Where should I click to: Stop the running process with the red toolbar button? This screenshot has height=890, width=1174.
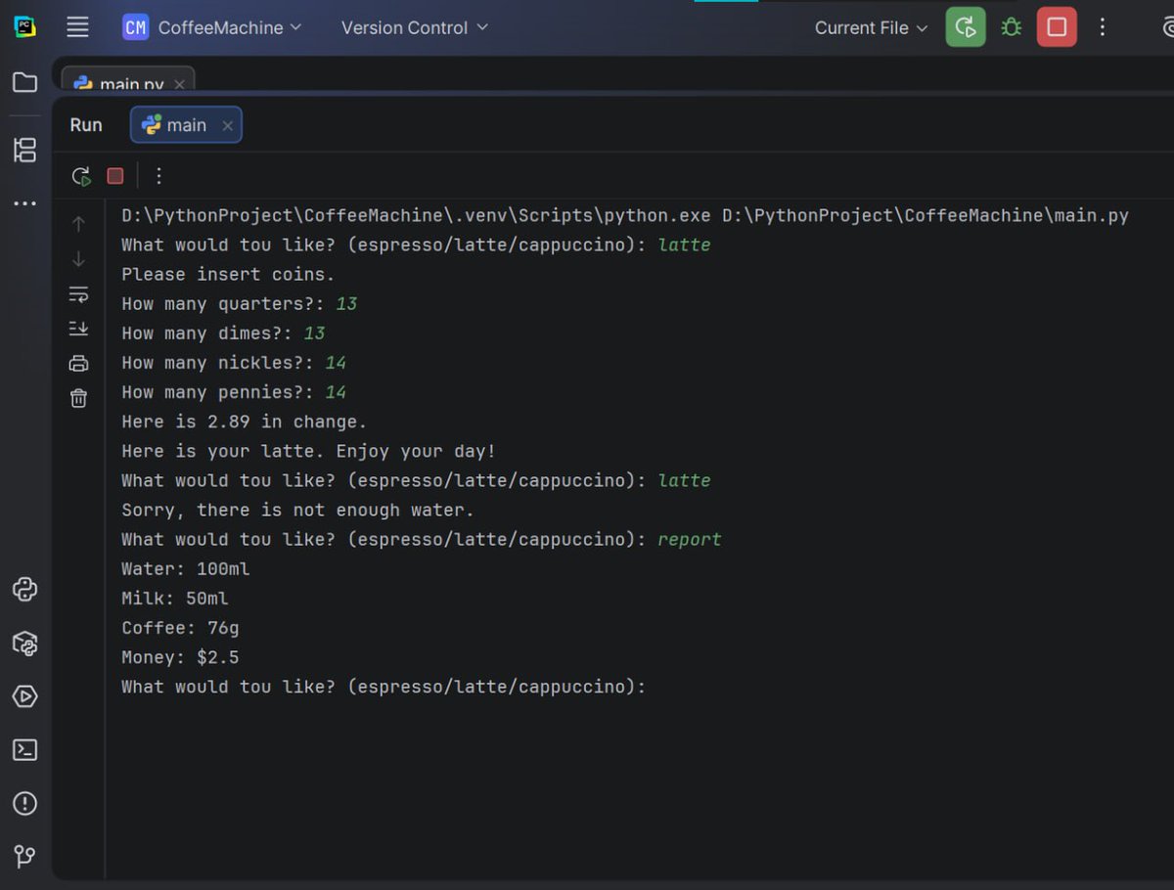point(1057,27)
